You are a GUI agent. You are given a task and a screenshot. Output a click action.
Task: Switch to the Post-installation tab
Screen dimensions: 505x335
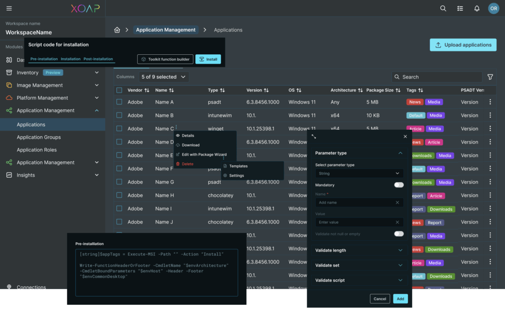tap(98, 59)
